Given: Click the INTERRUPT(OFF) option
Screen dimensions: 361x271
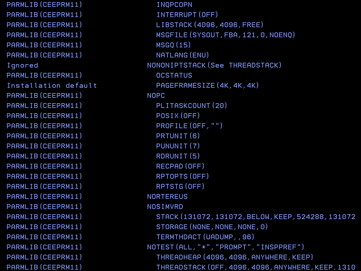Looking at the screenshot, I should coord(187,15).
